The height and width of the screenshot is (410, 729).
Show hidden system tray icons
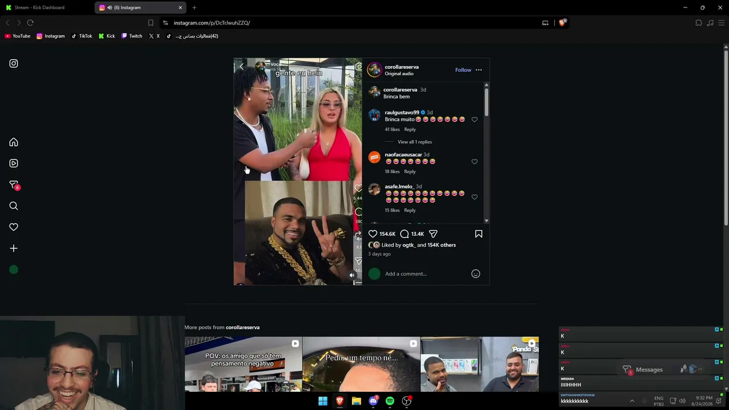[x=632, y=401]
